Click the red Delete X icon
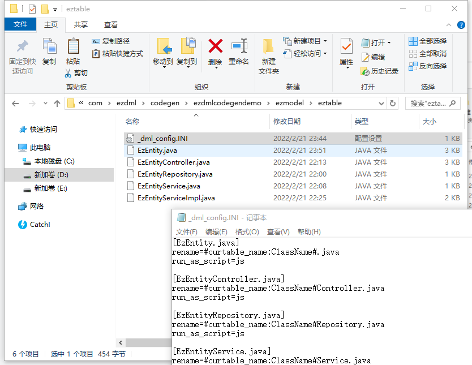 [x=216, y=46]
